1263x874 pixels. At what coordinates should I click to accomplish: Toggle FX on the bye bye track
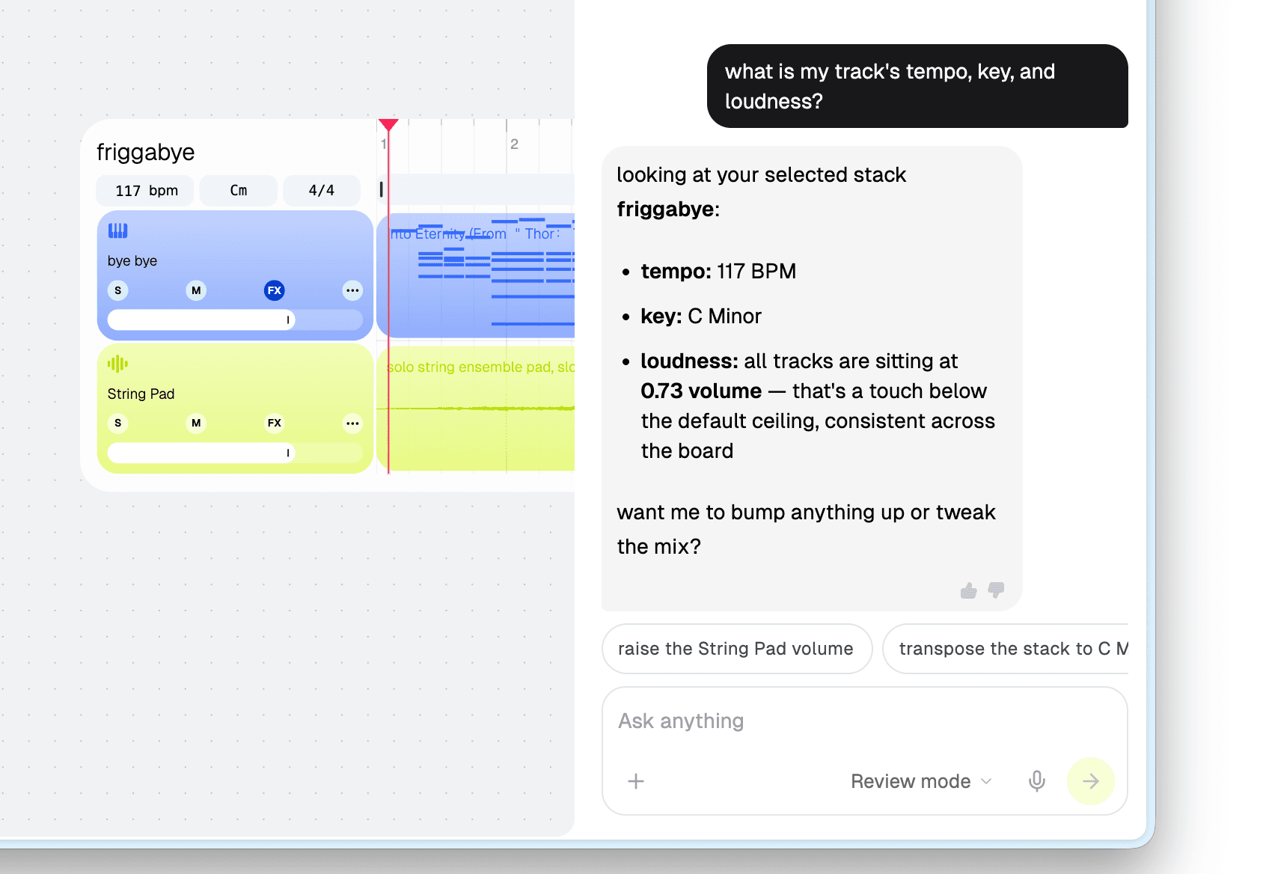point(275,290)
